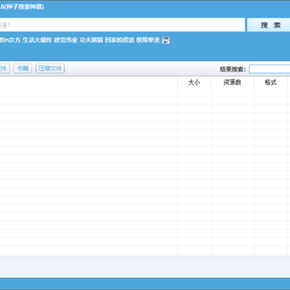Image resolution: width=290 pixels, height=290 pixels.
Task: Filter results by 压缩文件 category
Action: pos(50,68)
